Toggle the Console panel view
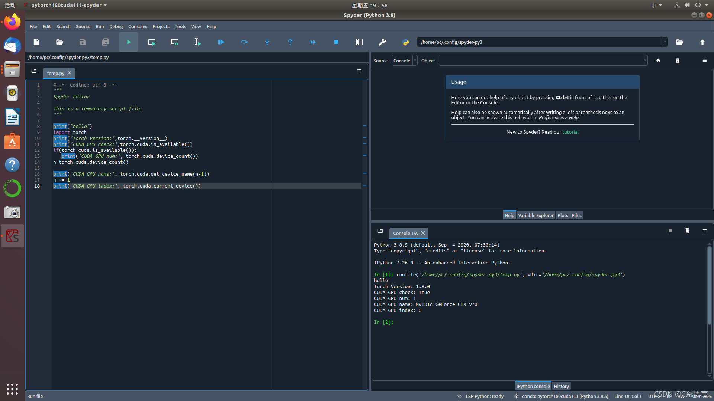The width and height of the screenshot is (714, 401). 402,60
